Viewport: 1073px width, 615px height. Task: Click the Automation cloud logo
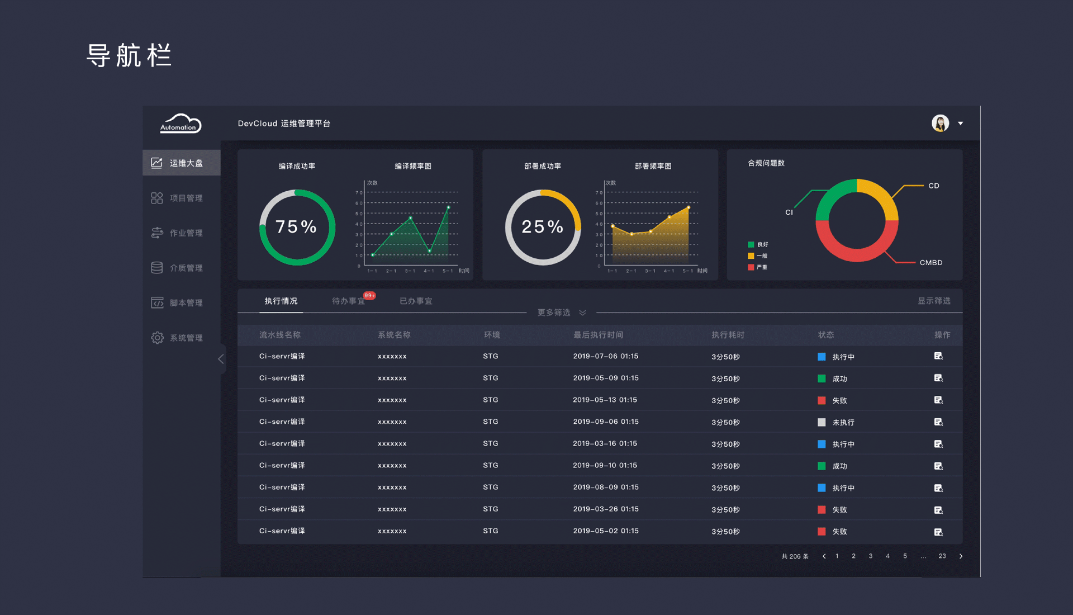(180, 124)
